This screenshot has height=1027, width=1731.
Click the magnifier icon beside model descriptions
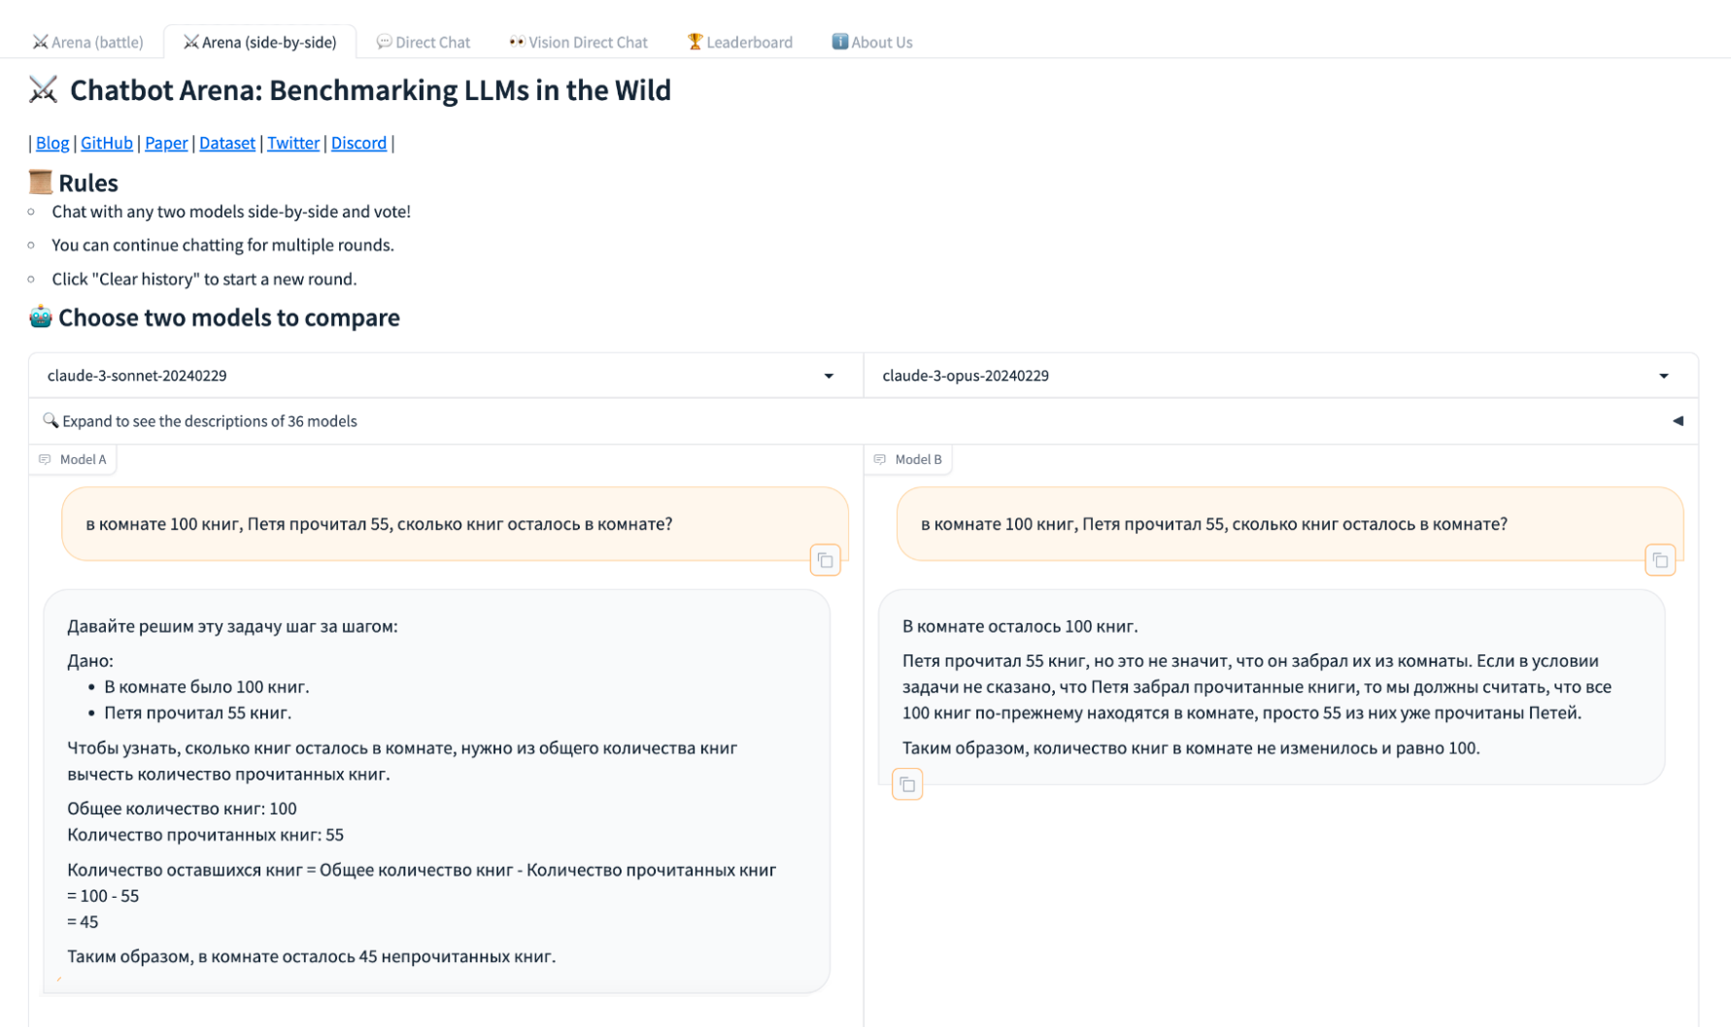[x=51, y=420]
